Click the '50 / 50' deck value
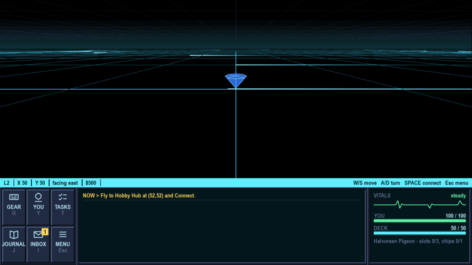Viewport: 472px width, 265px height. coord(458,228)
